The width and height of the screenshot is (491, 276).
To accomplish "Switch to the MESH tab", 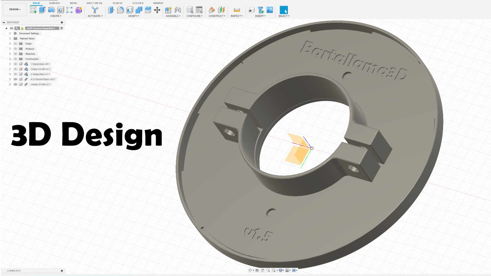I will [x=73, y=3].
